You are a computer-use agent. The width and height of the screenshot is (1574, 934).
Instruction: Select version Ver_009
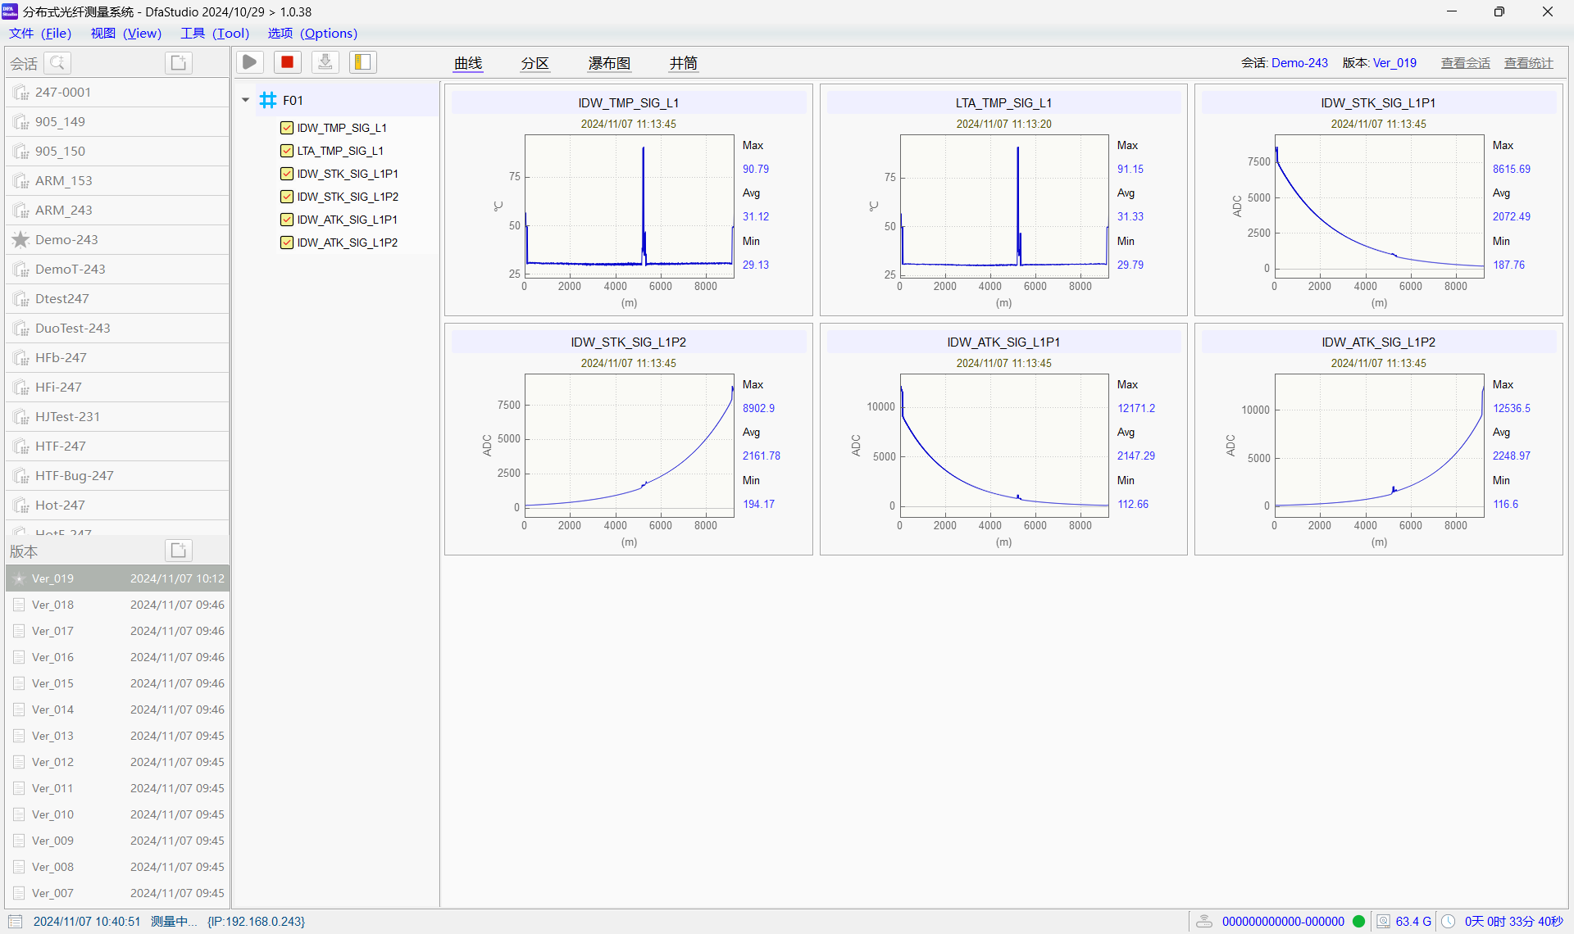point(117,841)
